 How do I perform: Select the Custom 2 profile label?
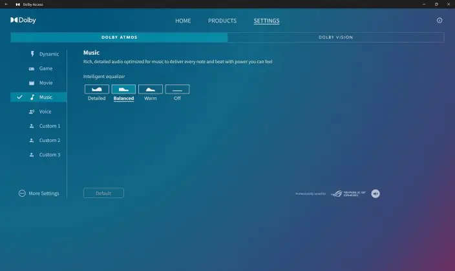pyautogui.click(x=50, y=140)
